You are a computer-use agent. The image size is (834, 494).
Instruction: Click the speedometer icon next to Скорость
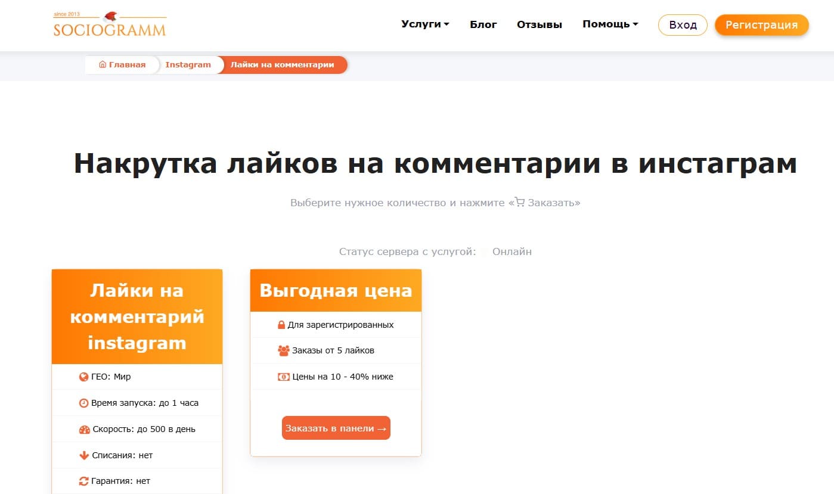click(84, 429)
